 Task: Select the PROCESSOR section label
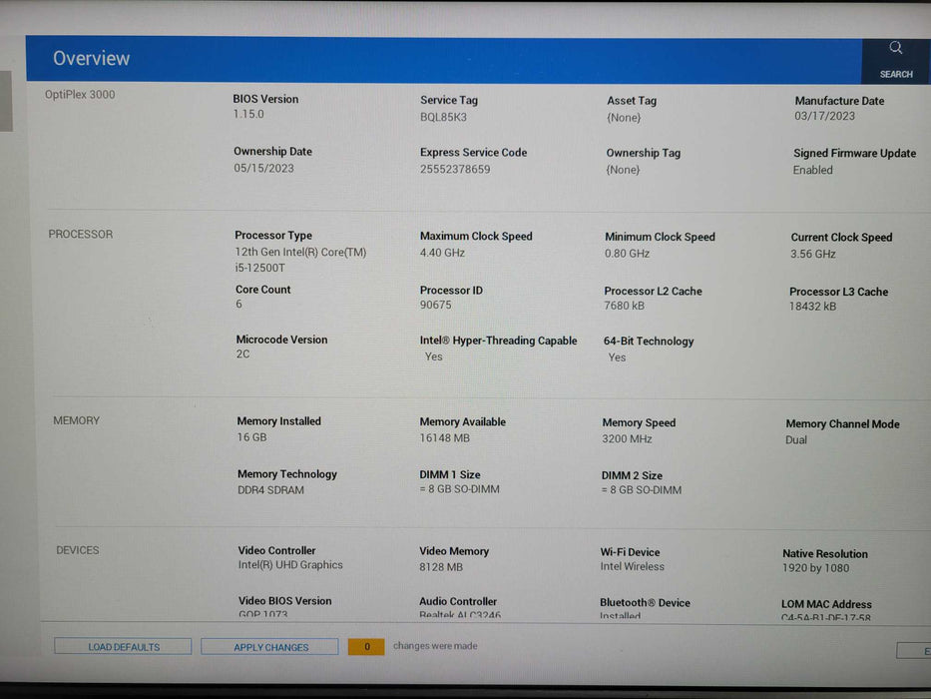tap(81, 235)
